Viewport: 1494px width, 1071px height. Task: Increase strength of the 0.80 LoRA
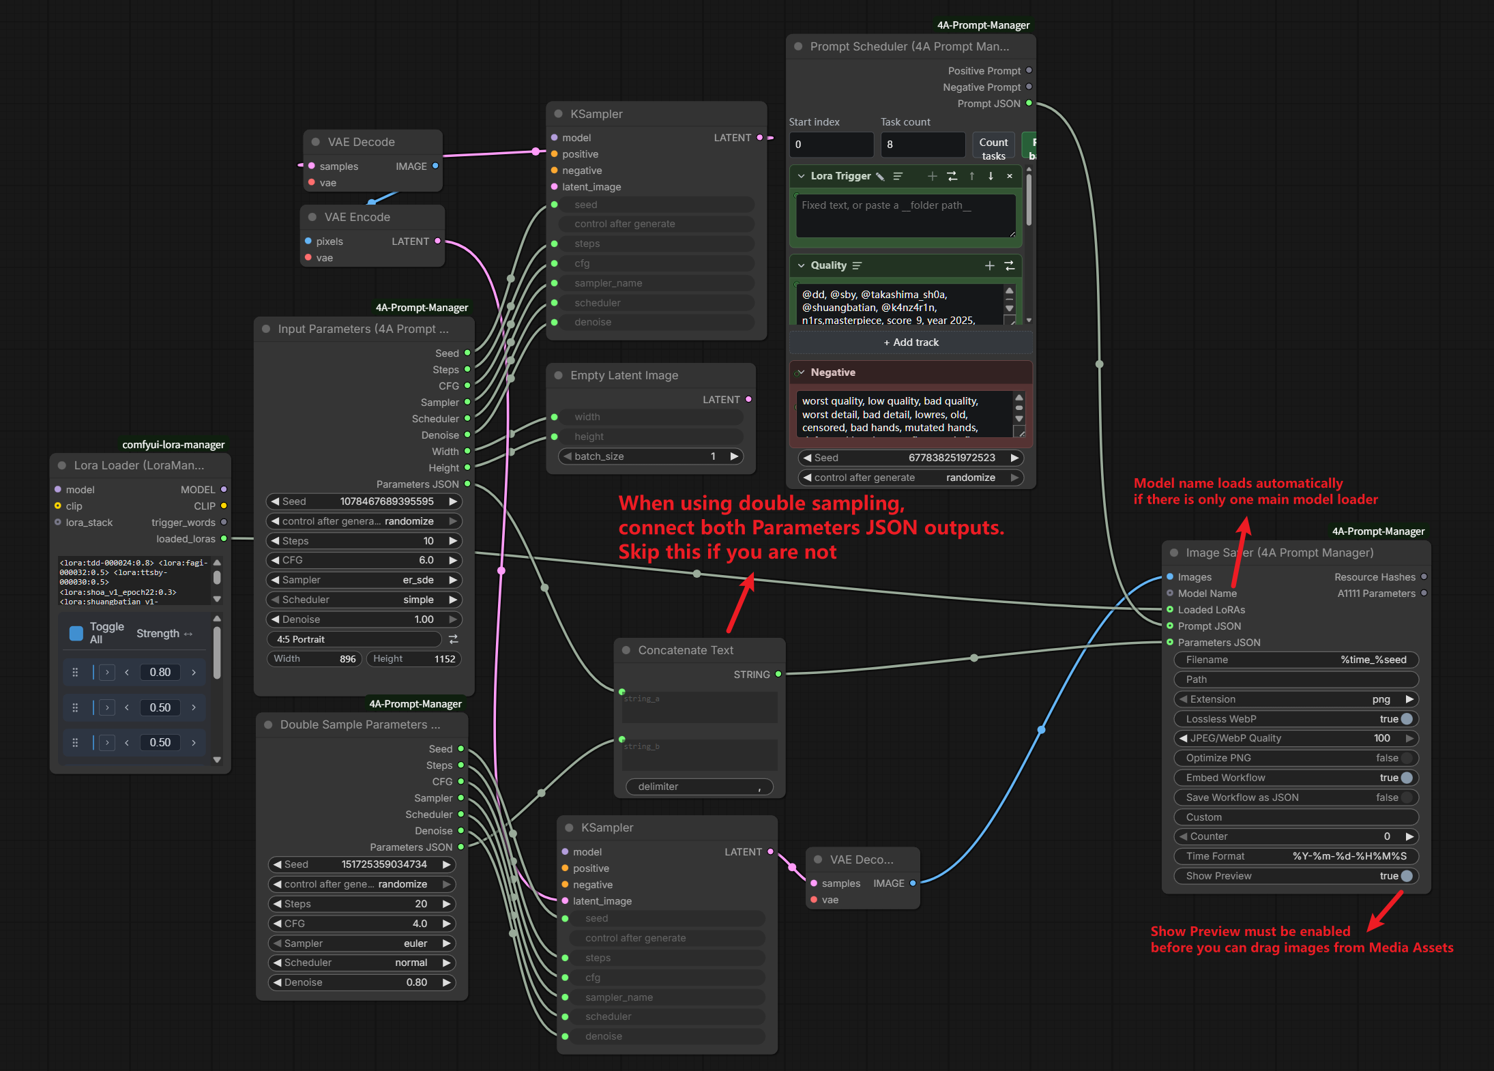[x=194, y=673]
